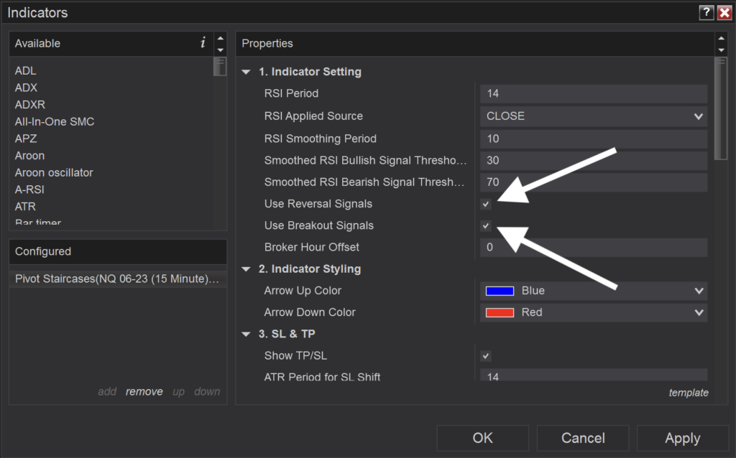The height and width of the screenshot is (458, 736).
Task: Open the Arrow Down Color dropdown
Action: tap(593, 312)
